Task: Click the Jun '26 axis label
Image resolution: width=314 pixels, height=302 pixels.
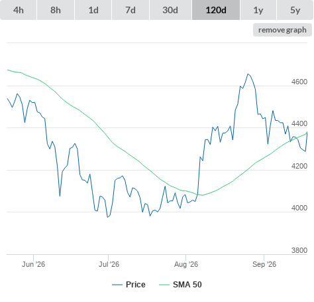Action: 33,264
